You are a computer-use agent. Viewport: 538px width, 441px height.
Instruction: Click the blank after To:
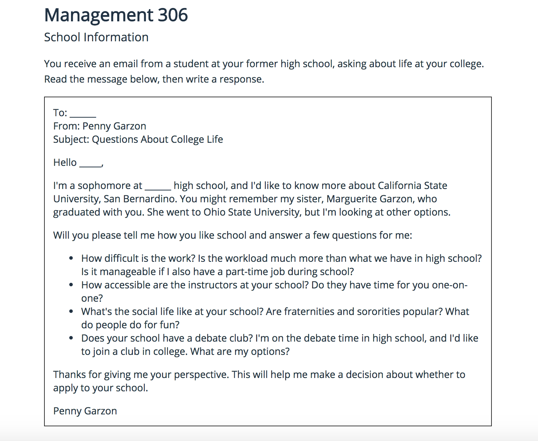point(83,113)
